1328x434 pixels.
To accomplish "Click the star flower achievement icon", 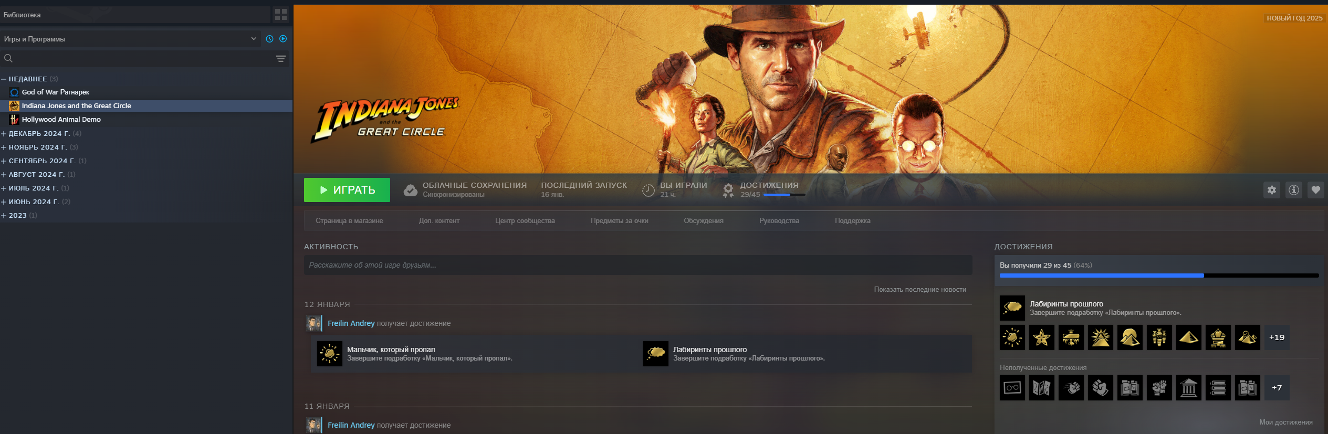I will click(1042, 337).
